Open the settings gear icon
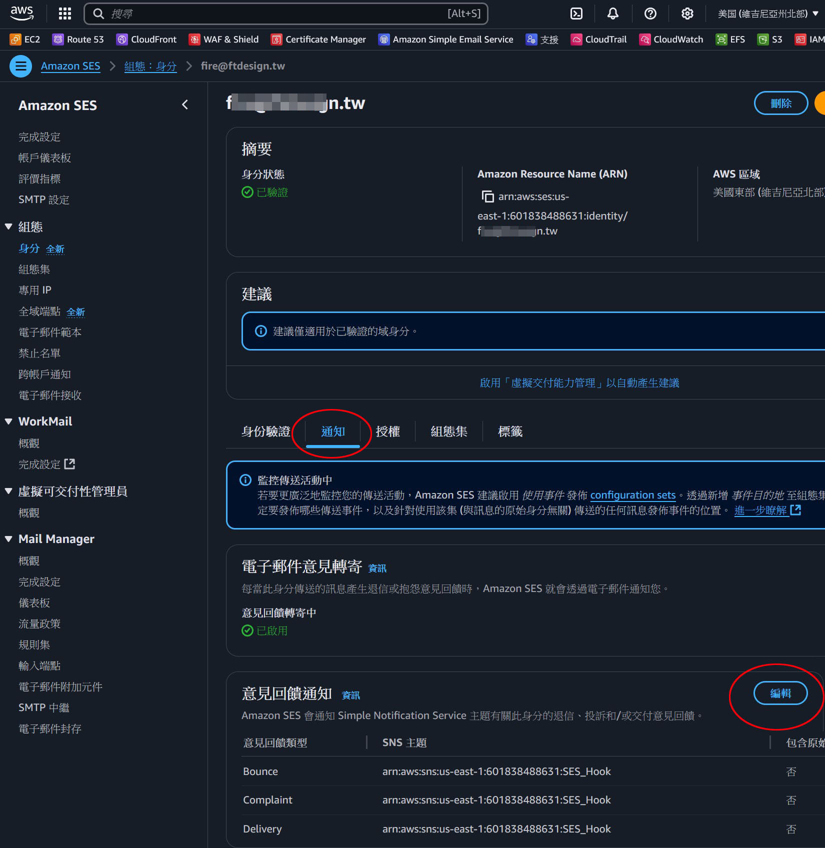This screenshot has height=848, width=825. tap(687, 13)
